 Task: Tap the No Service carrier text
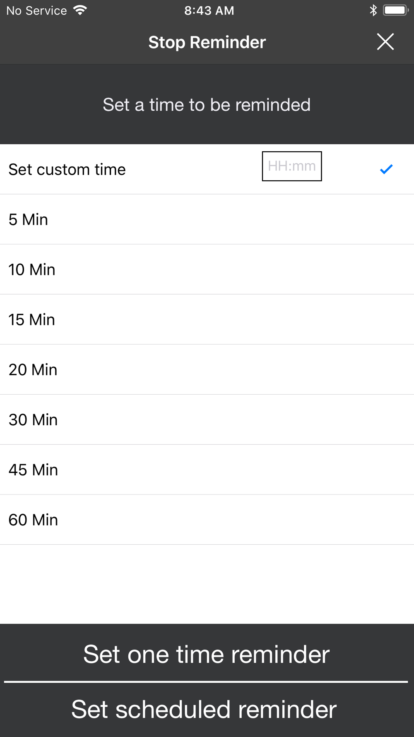point(36,10)
